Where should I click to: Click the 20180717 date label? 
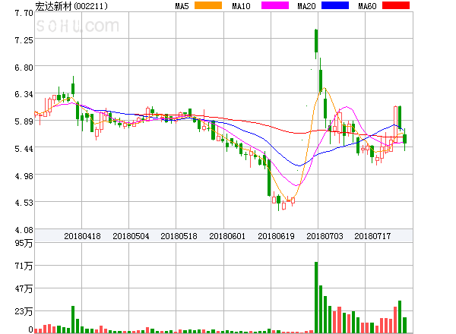pos(372,236)
